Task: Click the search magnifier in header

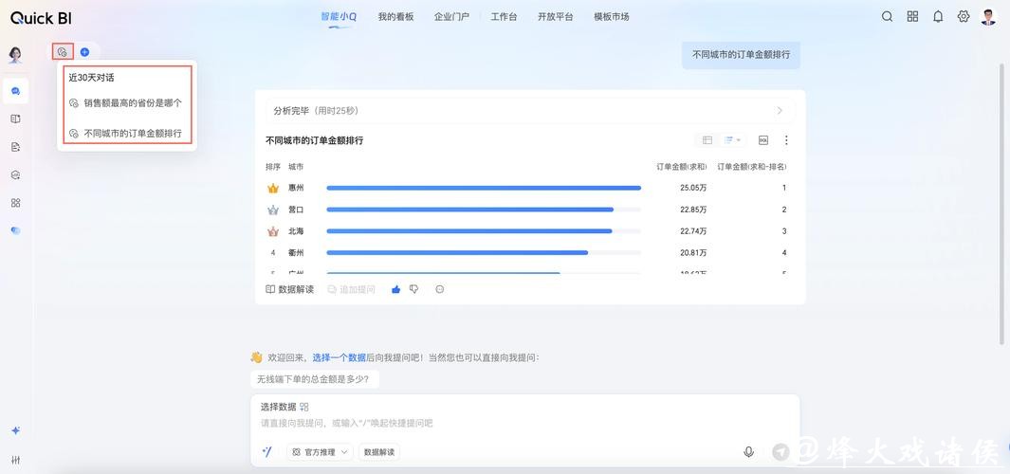Action: (887, 16)
